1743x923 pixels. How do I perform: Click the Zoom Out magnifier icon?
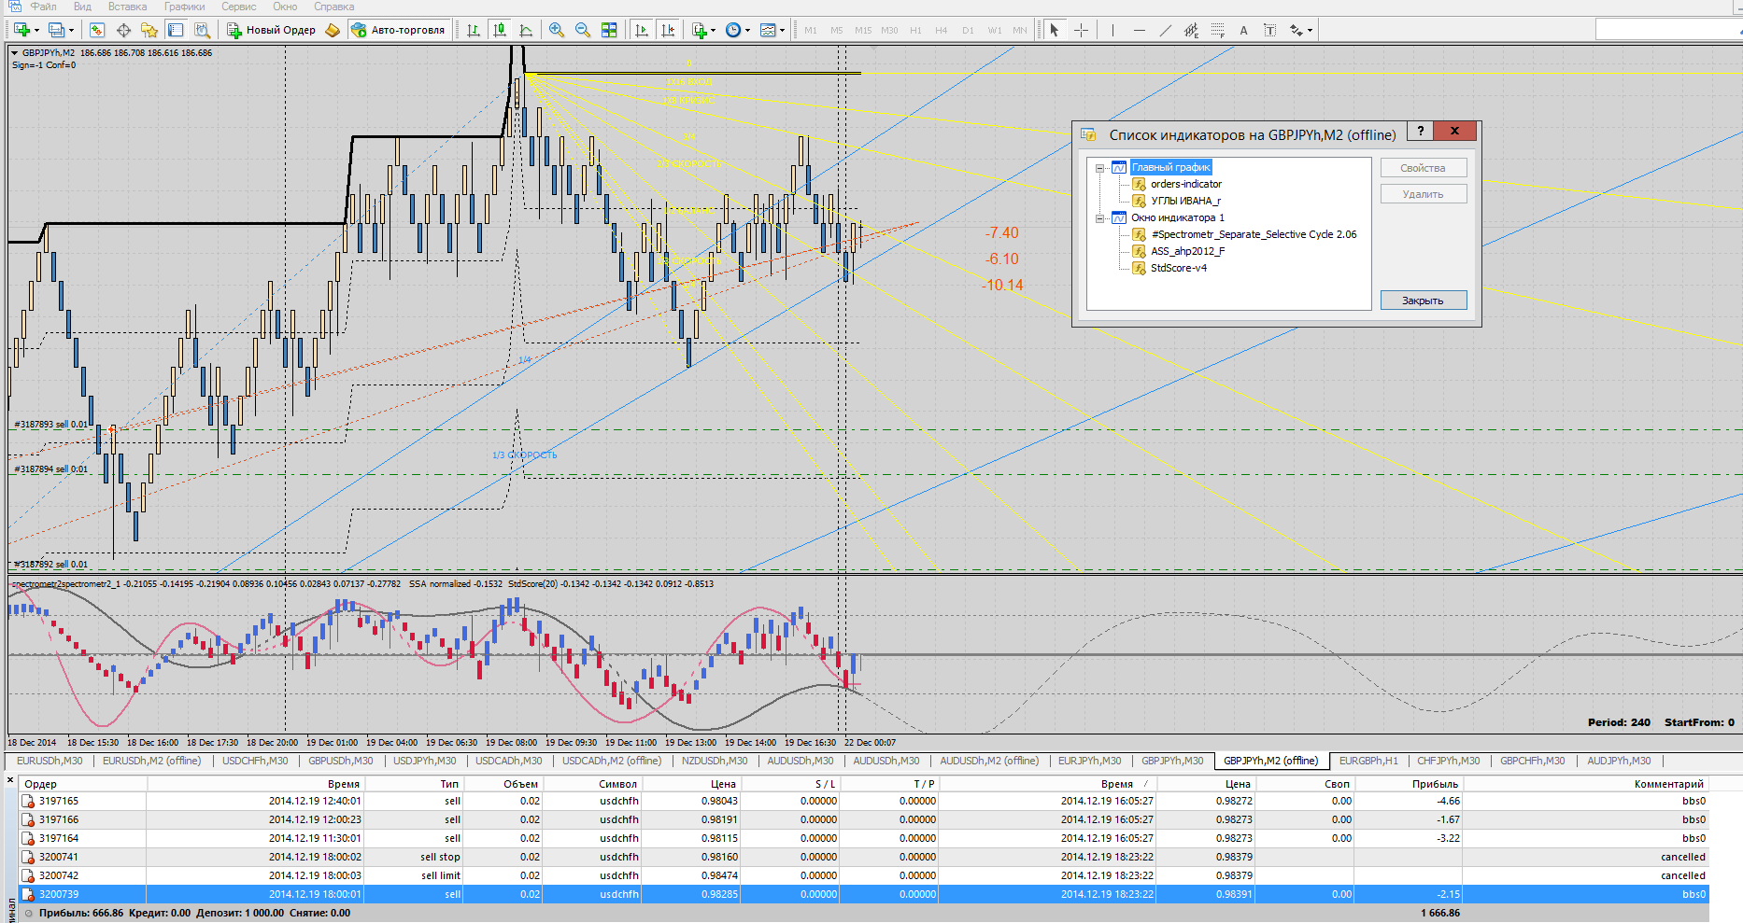point(583,30)
